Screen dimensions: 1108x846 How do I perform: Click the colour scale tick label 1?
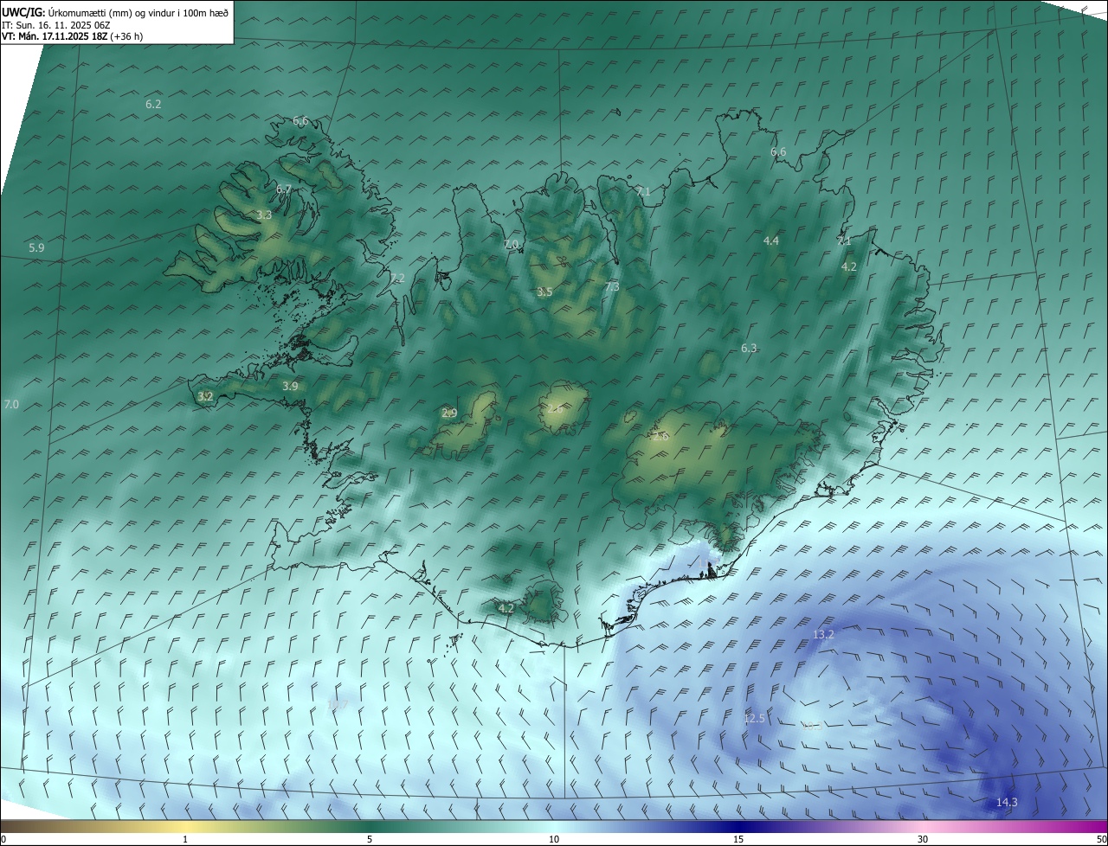tap(185, 840)
